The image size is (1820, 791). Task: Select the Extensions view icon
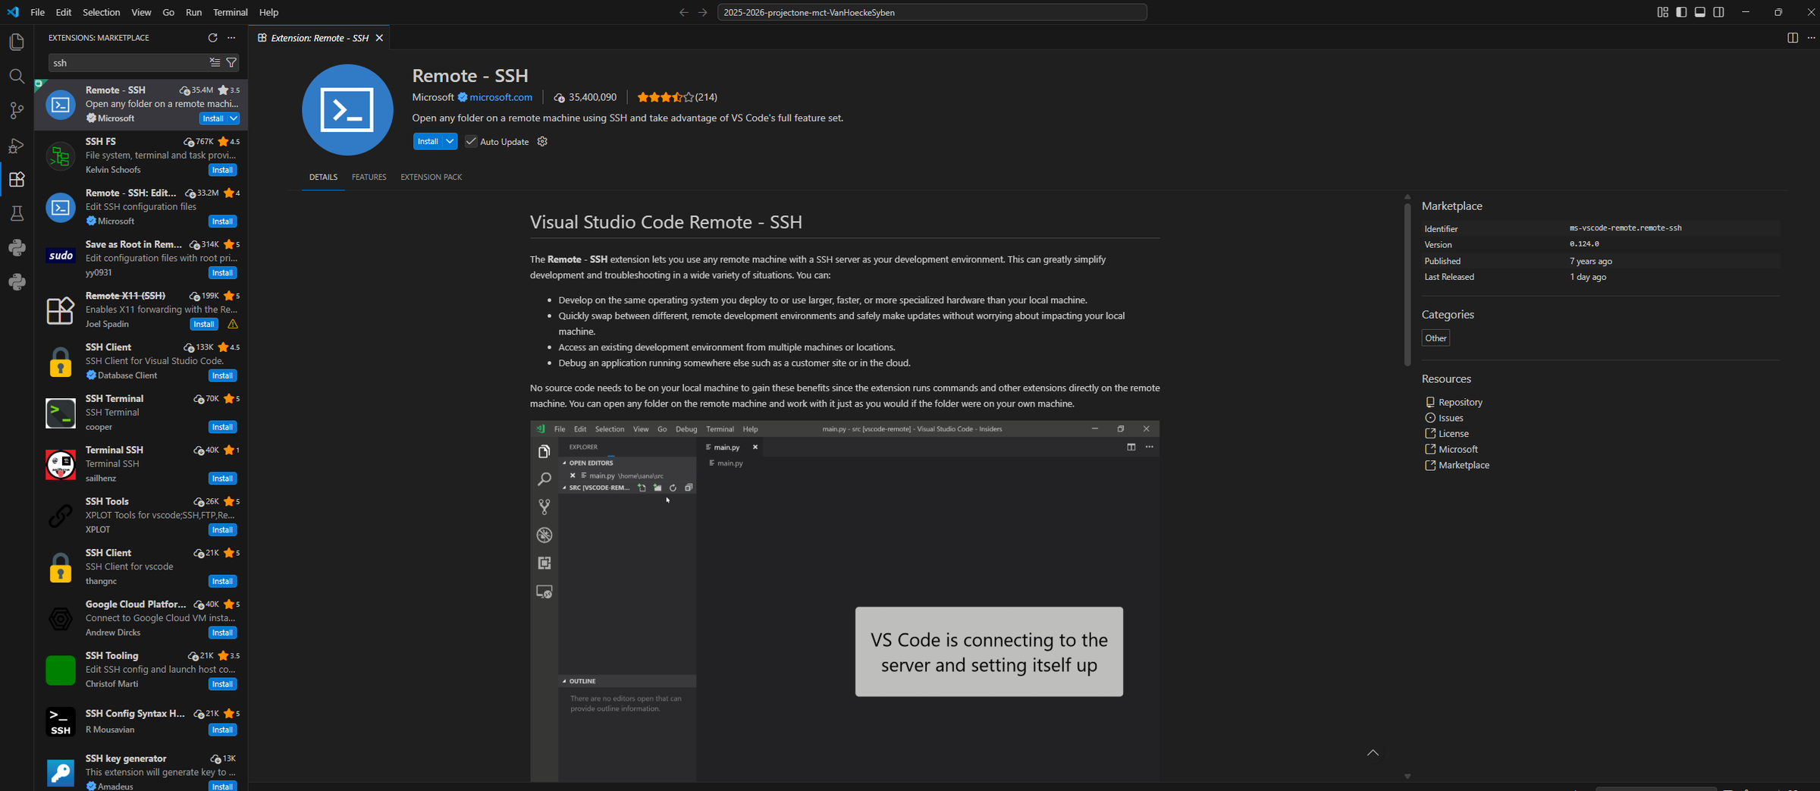[x=17, y=180]
